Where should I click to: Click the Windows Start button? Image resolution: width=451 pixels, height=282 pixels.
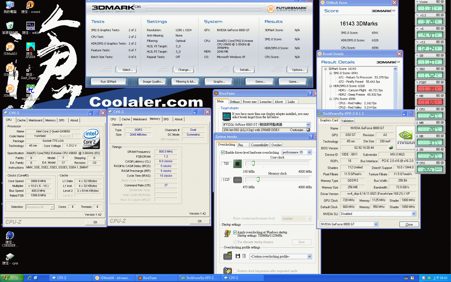tap(12, 278)
